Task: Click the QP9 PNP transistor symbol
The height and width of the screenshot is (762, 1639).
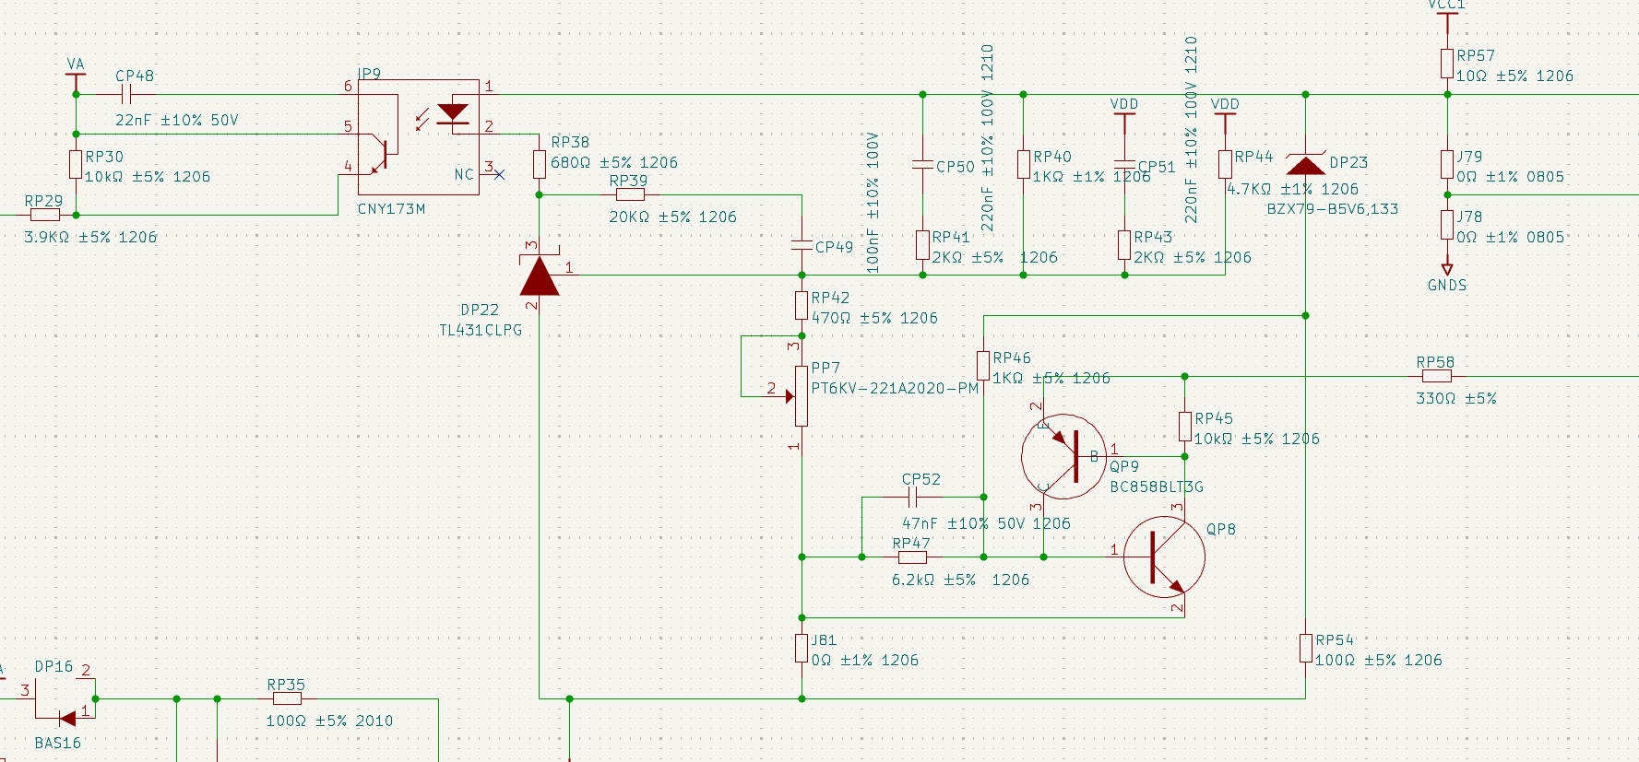Action: (x=1063, y=456)
